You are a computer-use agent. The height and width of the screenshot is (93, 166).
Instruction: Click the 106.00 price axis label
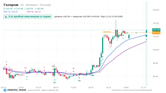pos(156,10)
